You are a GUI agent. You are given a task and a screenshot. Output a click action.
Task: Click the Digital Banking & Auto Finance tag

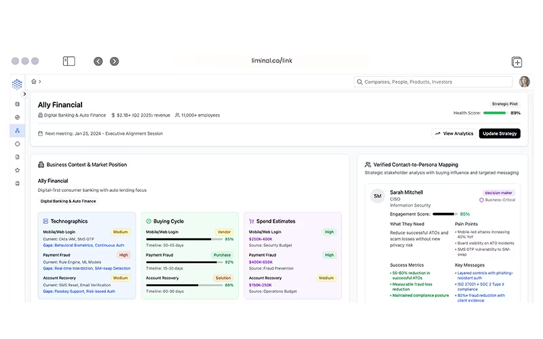[x=69, y=201]
